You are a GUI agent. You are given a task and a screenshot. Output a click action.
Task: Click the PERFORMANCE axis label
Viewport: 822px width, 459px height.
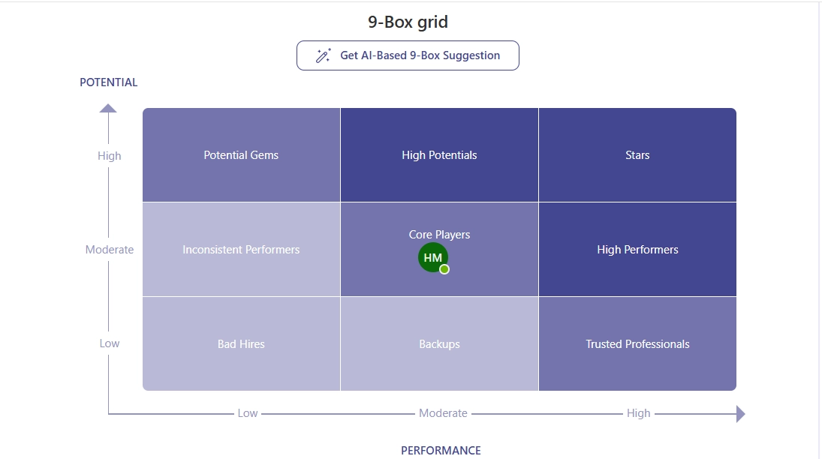coord(440,450)
